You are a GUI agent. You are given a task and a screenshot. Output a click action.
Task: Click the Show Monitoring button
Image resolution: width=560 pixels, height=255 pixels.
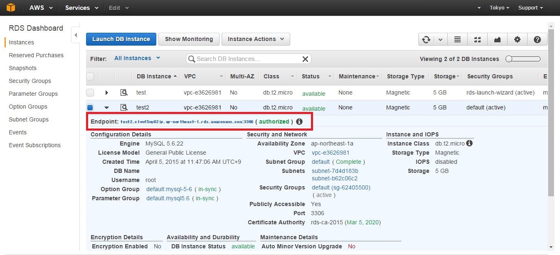pos(189,39)
